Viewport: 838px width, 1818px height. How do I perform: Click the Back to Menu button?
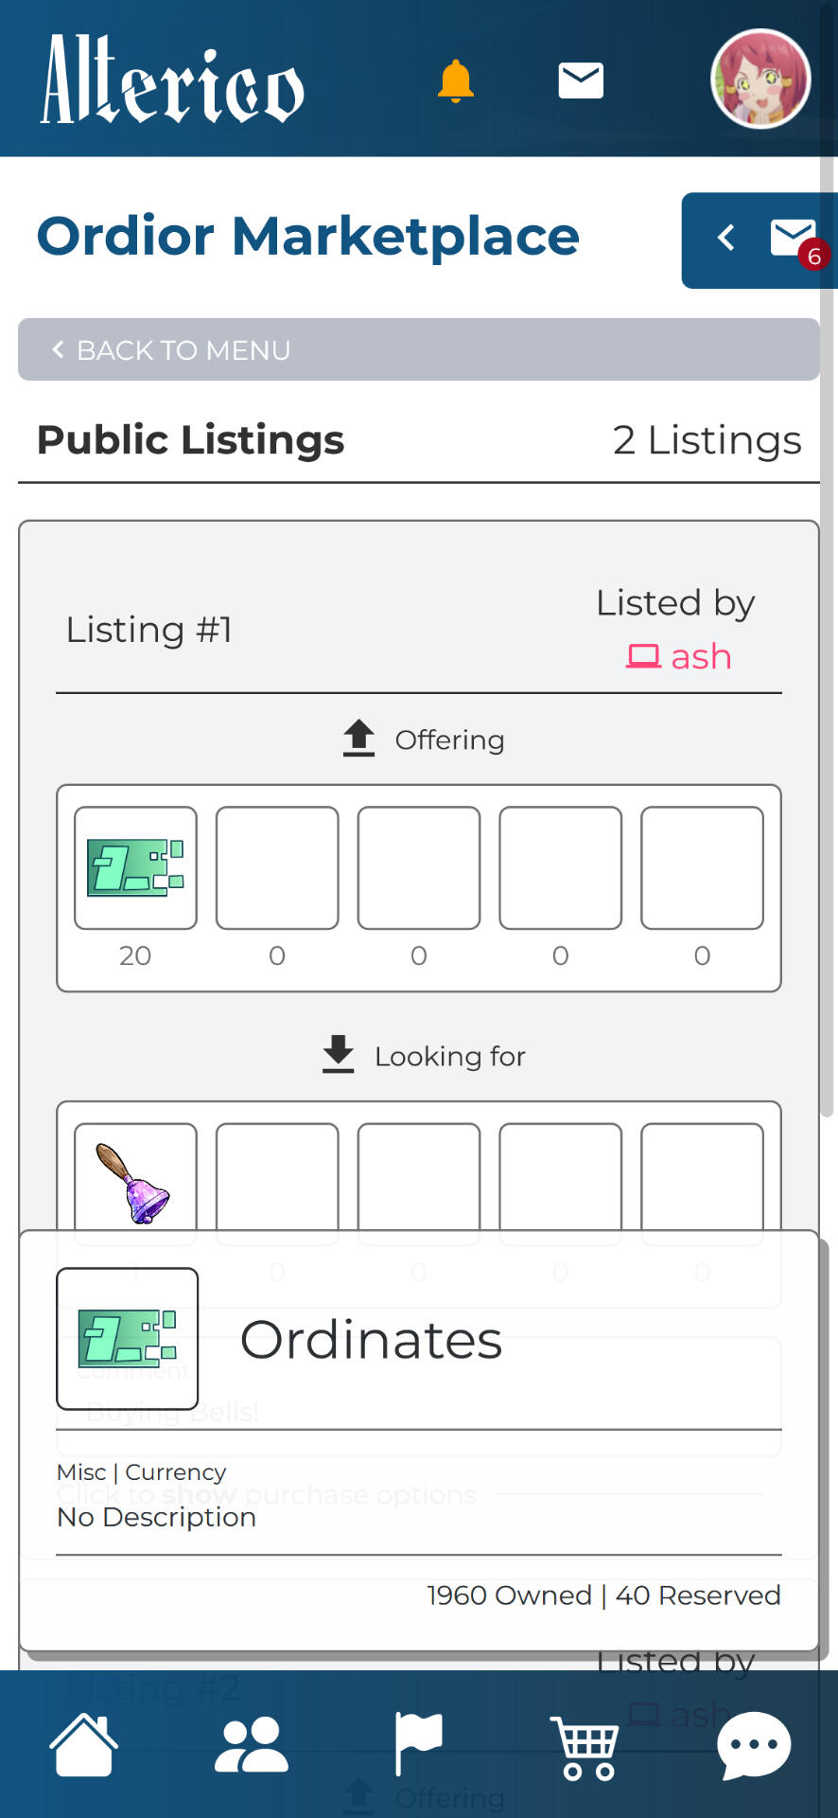pyautogui.click(x=418, y=350)
